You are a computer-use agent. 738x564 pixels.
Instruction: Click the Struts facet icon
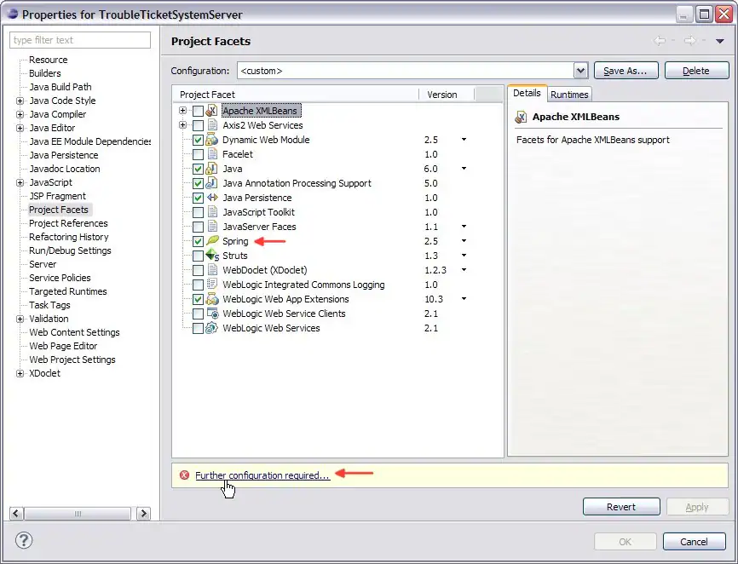pos(212,256)
